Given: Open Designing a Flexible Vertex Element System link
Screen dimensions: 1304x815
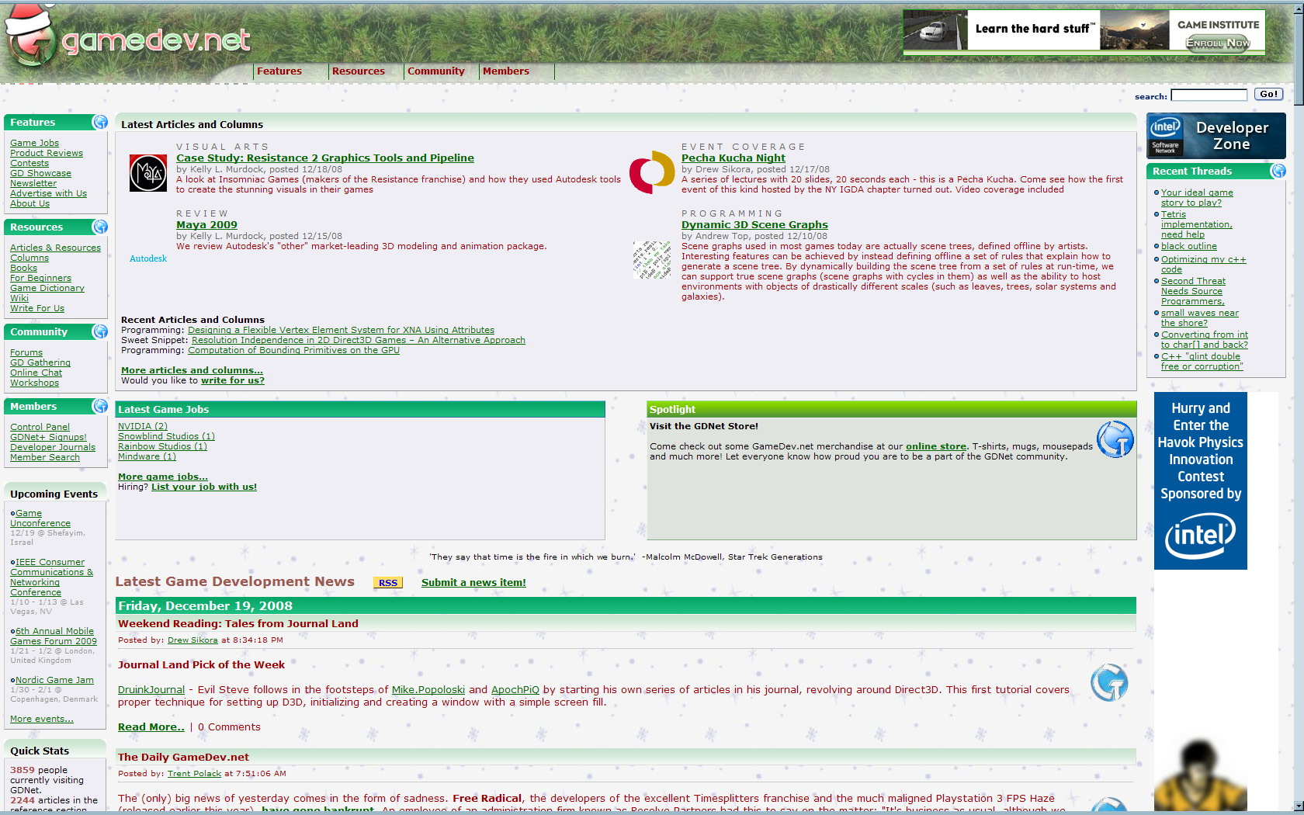Looking at the screenshot, I should point(341,330).
